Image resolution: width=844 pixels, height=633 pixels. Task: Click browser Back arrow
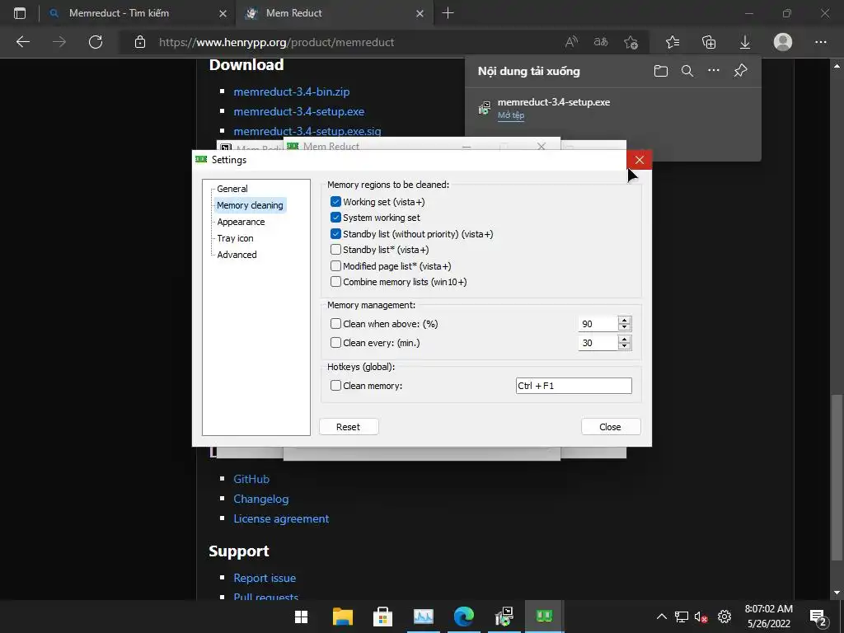pyautogui.click(x=23, y=42)
